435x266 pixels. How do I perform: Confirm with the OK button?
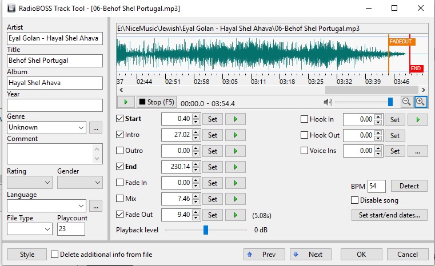tap(361, 255)
